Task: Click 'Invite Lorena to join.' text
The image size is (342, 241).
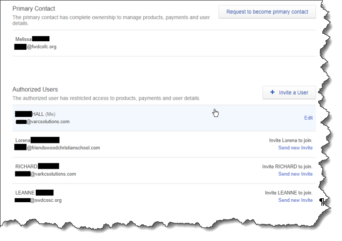Action: pyautogui.click(x=291, y=140)
